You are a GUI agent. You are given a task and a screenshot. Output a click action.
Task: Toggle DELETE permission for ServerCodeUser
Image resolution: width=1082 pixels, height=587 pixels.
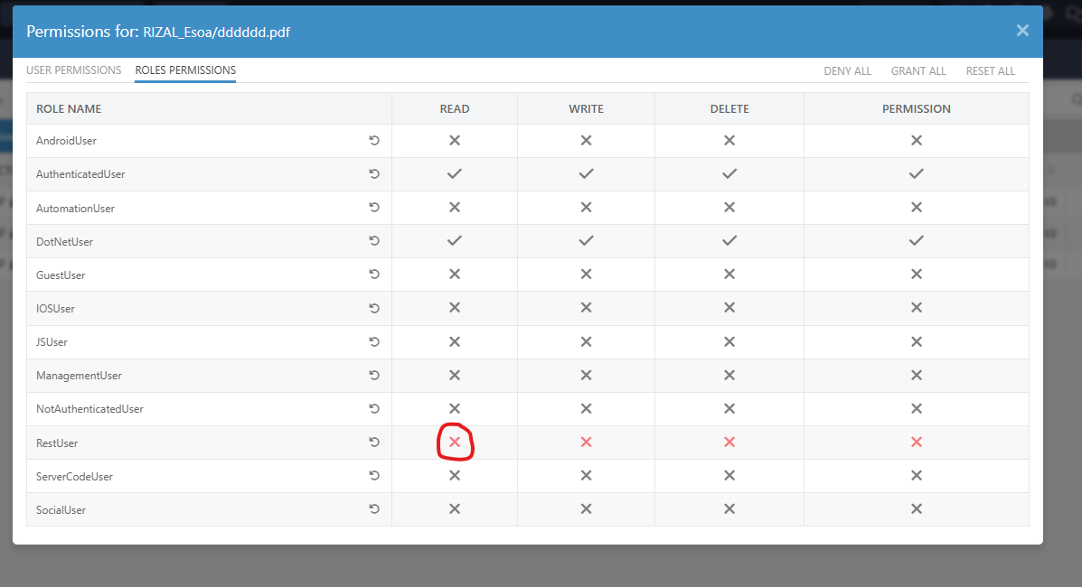pos(729,475)
